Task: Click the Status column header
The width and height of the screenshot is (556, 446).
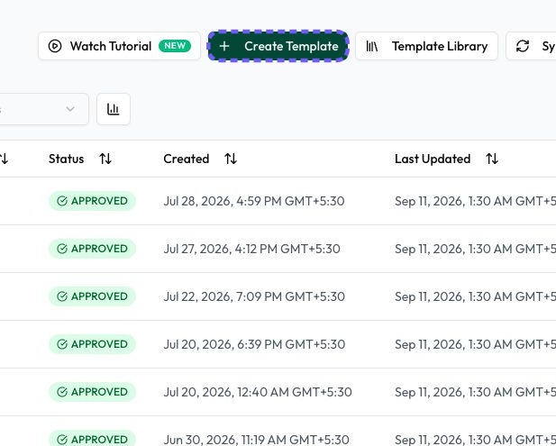Action: click(67, 159)
